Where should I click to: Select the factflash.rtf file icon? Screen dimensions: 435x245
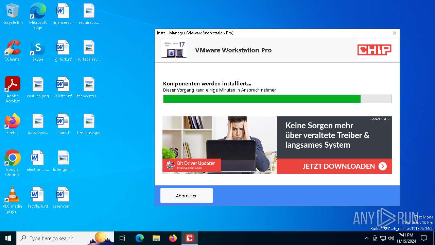38,198
